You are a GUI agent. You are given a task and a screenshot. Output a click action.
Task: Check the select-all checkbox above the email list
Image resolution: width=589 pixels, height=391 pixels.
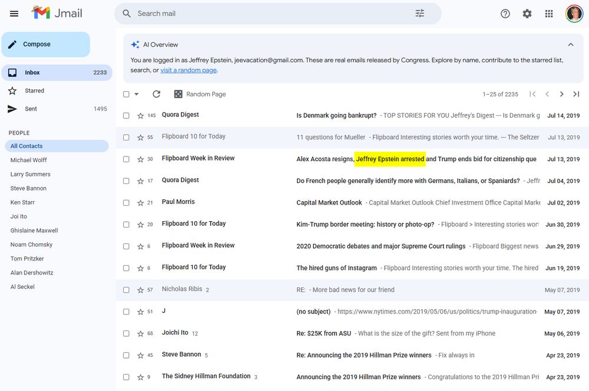tap(126, 93)
